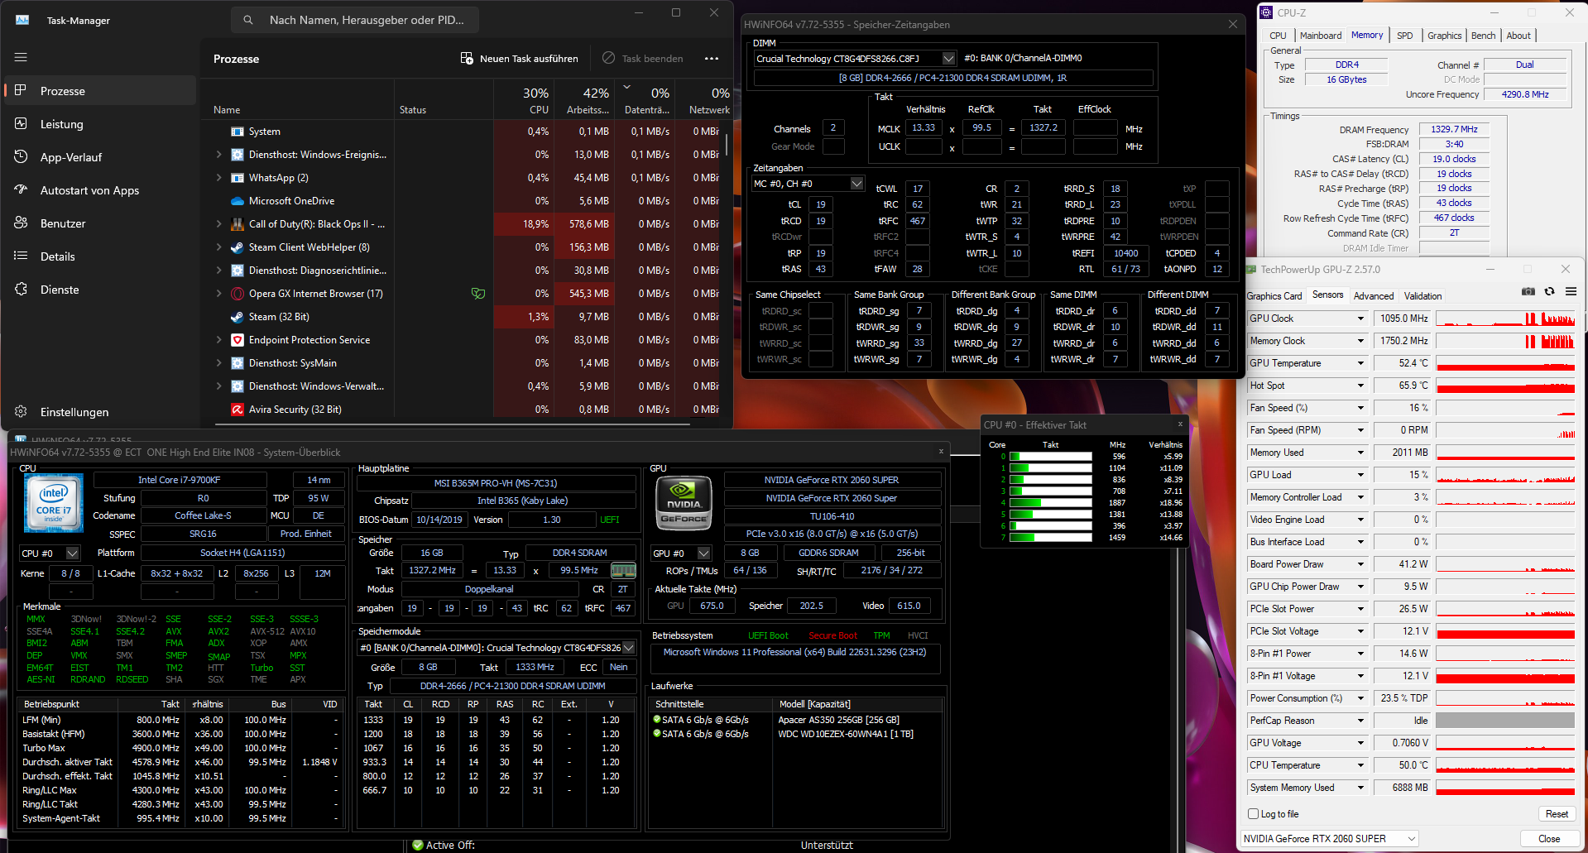Viewport: 1588px width, 853px height.
Task: Click the GPU-Z refresh icon
Action: [x=1549, y=291]
